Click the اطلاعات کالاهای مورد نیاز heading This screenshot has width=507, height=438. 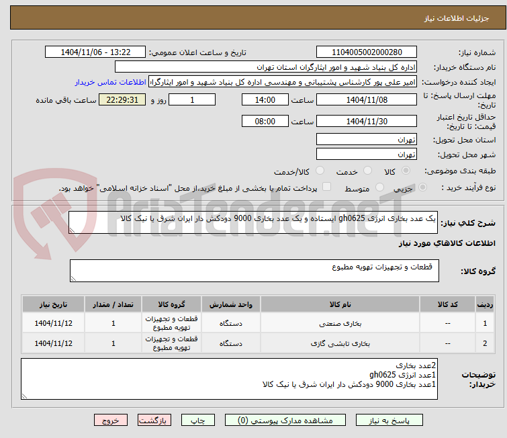[447, 243]
